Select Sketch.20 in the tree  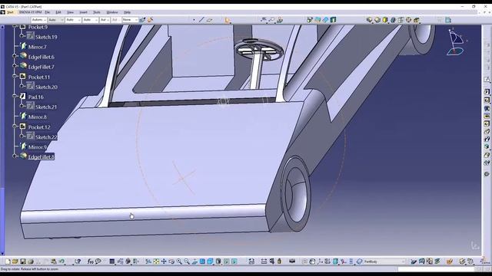tap(46, 87)
